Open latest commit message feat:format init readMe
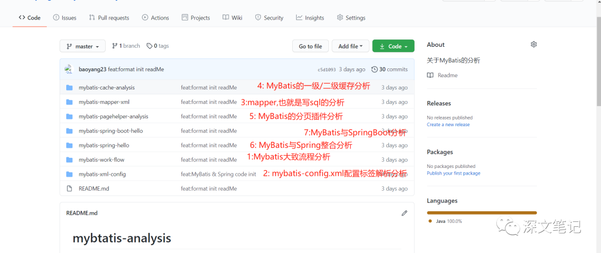 pyautogui.click(x=136, y=70)
